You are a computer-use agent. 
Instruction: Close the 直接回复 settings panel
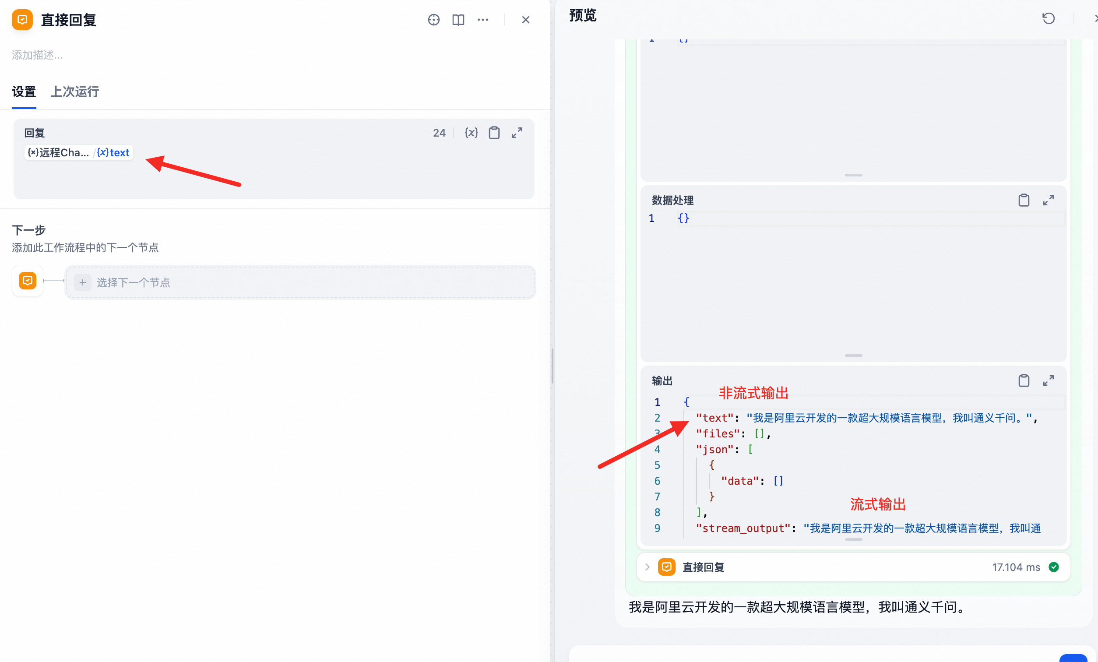coord(525,20)
